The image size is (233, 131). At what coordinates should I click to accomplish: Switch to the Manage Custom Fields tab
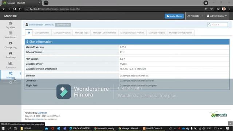(x=104, y=32)
